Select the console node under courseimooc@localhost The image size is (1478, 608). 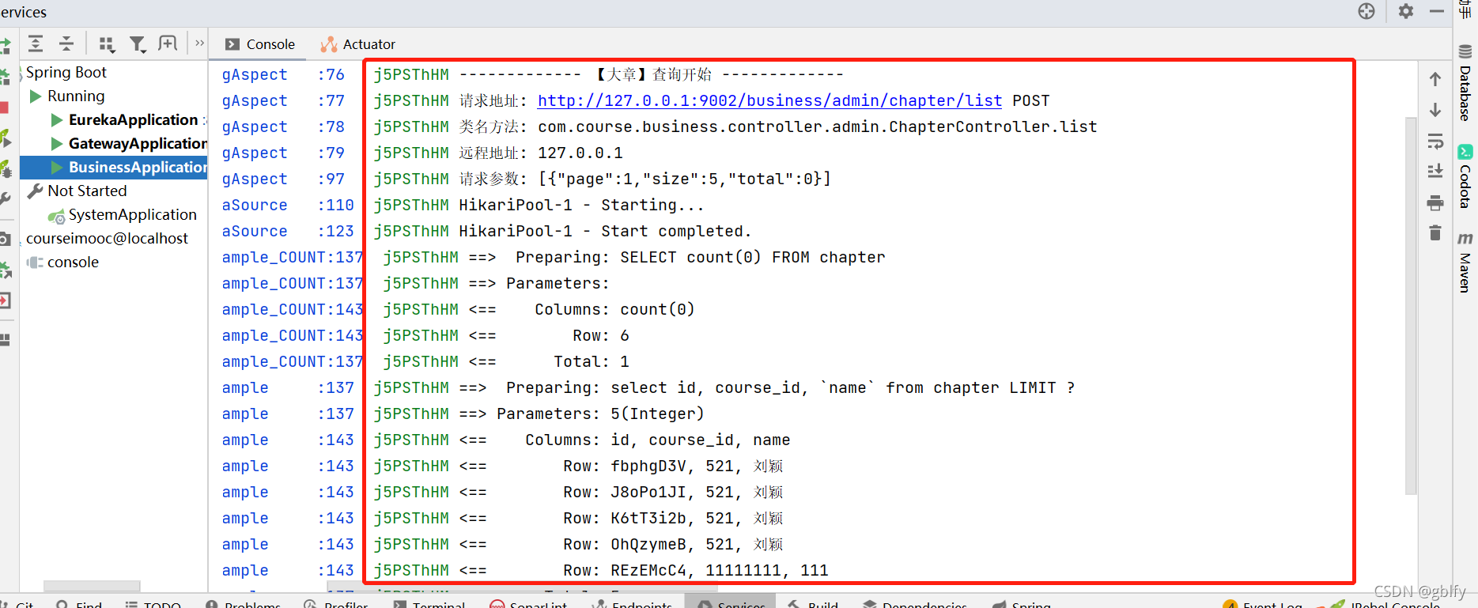(73, 262)
